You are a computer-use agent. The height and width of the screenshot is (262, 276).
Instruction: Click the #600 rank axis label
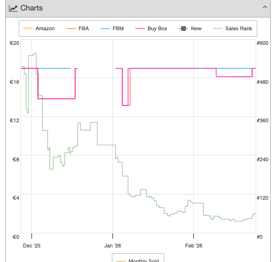(263, 43)
